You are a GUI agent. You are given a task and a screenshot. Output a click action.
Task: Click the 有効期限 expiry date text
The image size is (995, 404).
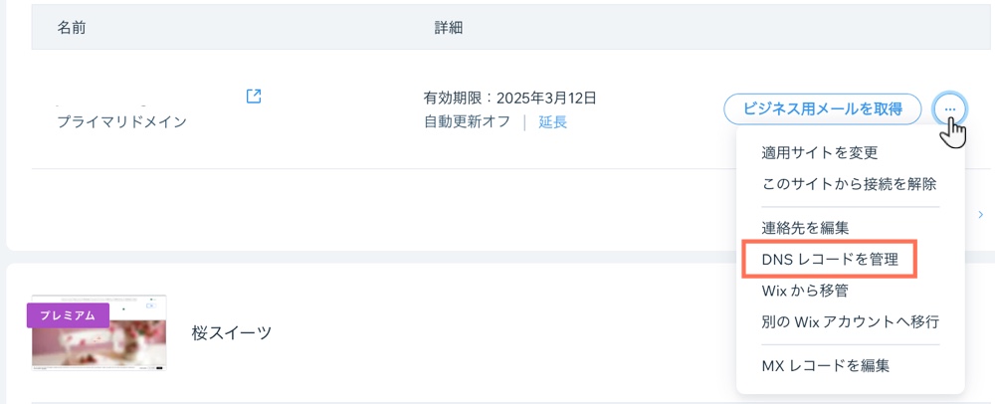tap(509, 98)
